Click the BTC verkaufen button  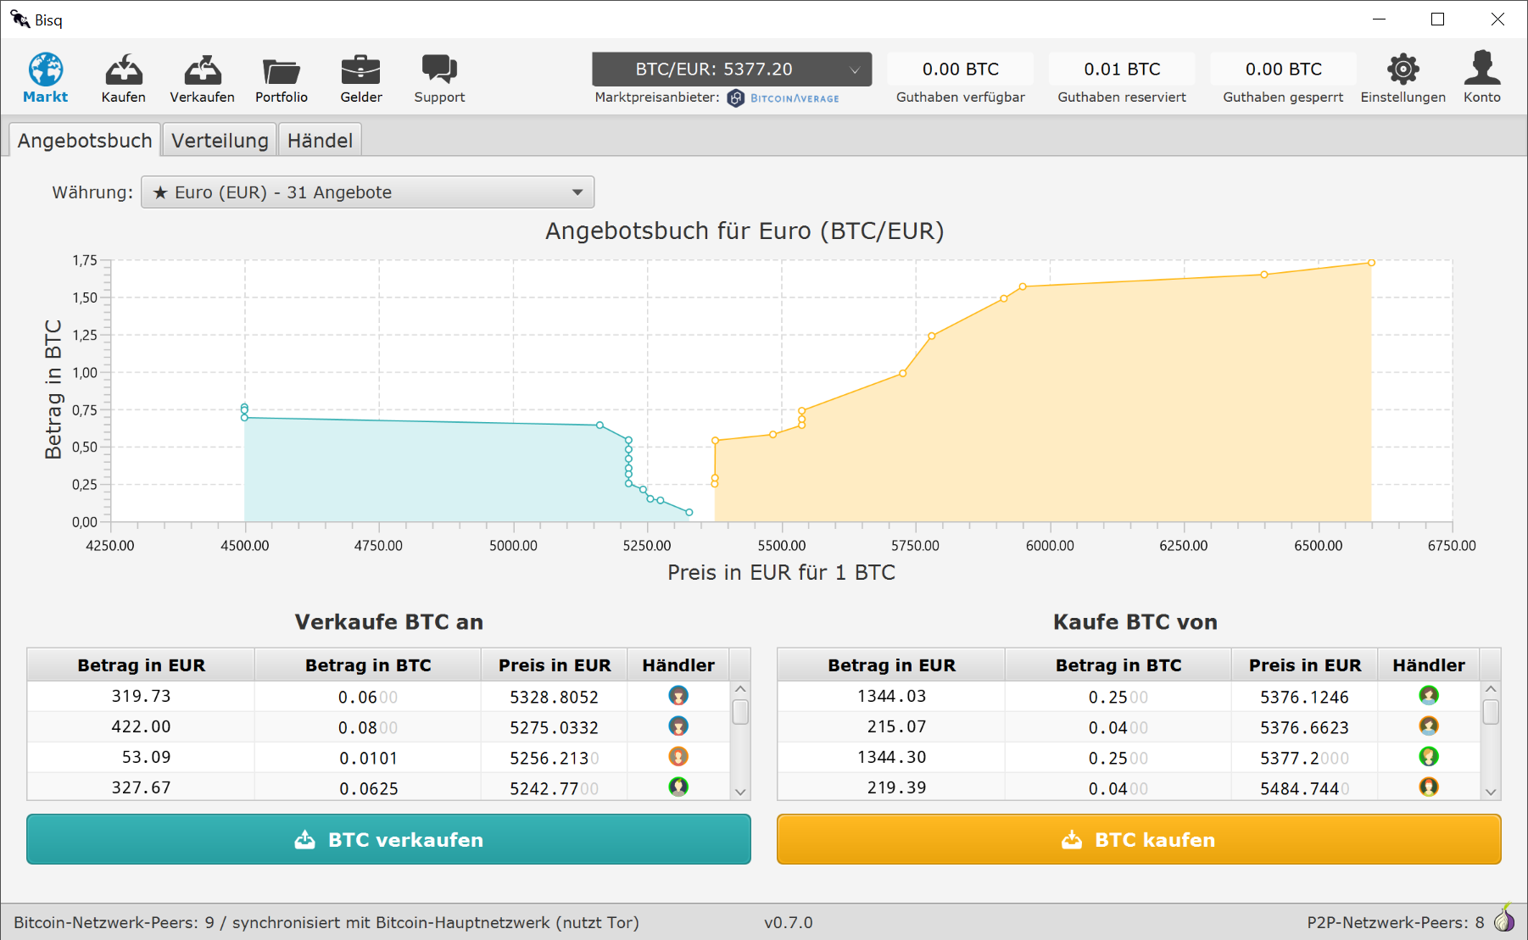(388, 839)
